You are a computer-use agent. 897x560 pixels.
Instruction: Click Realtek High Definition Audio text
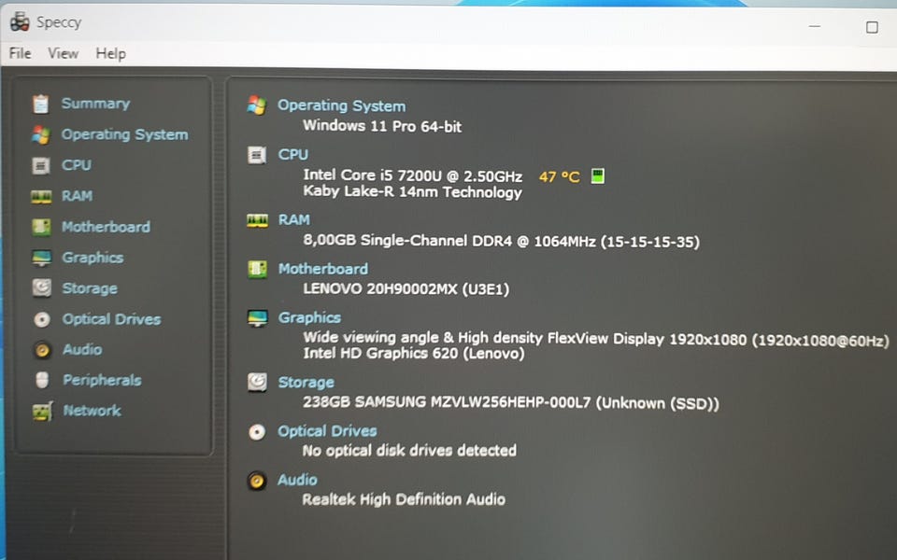[404, 499]
